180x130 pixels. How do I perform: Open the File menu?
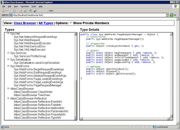(4, 6)
